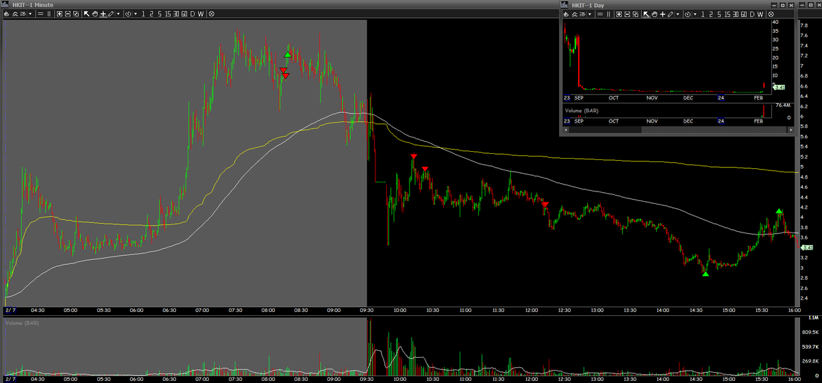This screenshot has height=383, width=822.
Task: Switch 1 Day chart to 15-minute timeframe
Action: pyautogui.click(x=727, y=14)
